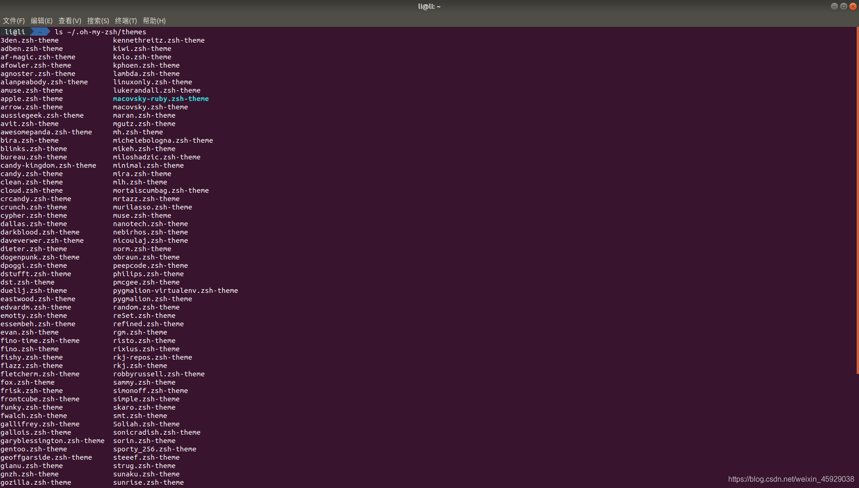This screenshot has width=859, height=488.
Task: Click darkblood.zsh-theme entry
Action: 40,232
